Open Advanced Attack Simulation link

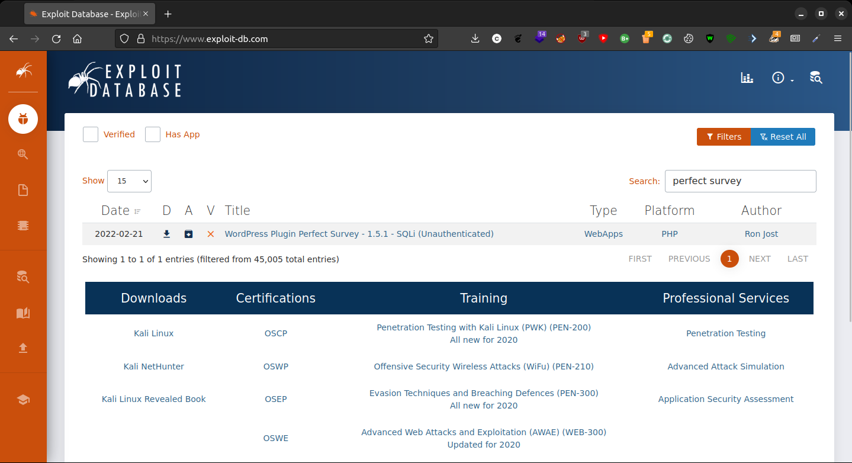(x=726, y=366)
